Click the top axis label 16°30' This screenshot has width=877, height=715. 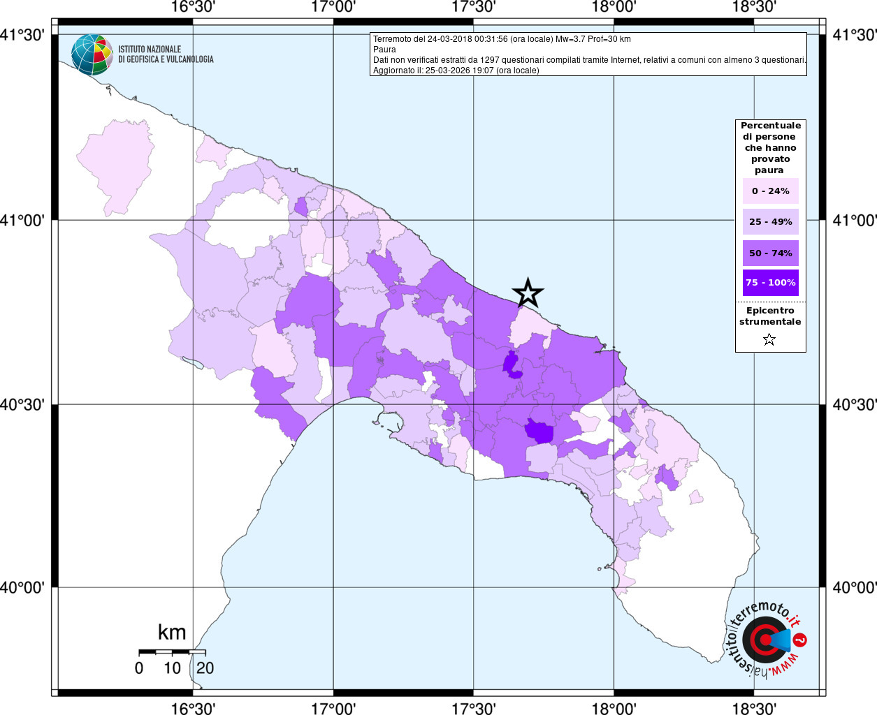(193, 7)
